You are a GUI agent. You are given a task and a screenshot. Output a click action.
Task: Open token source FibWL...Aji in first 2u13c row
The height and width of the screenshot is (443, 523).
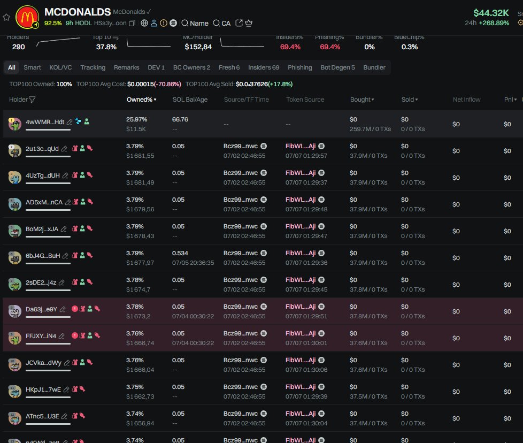301,146
